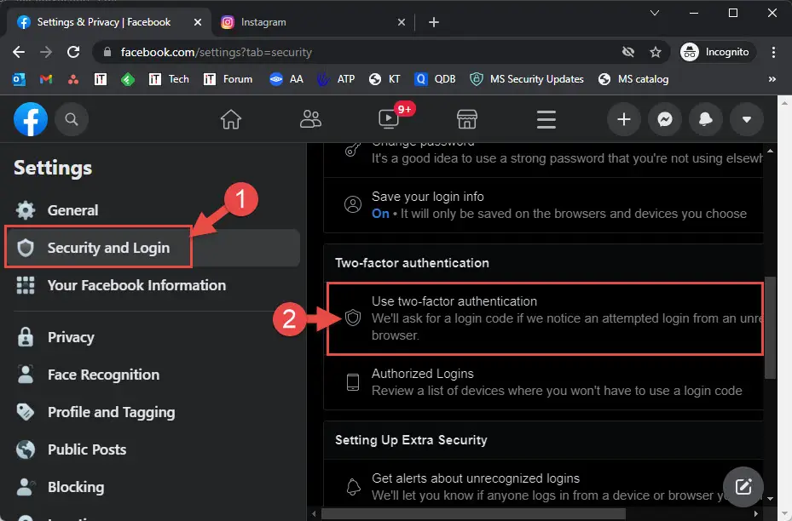The height and width of the screenshot is (521, 792).
Task: Open Profile and Tagging settings
Action: point(152,412)
